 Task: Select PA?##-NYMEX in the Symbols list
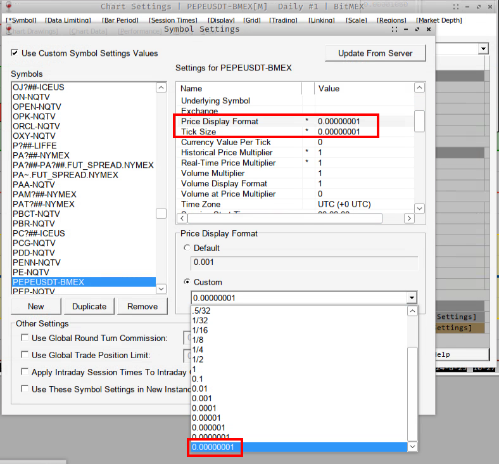[x=84, y=155]
